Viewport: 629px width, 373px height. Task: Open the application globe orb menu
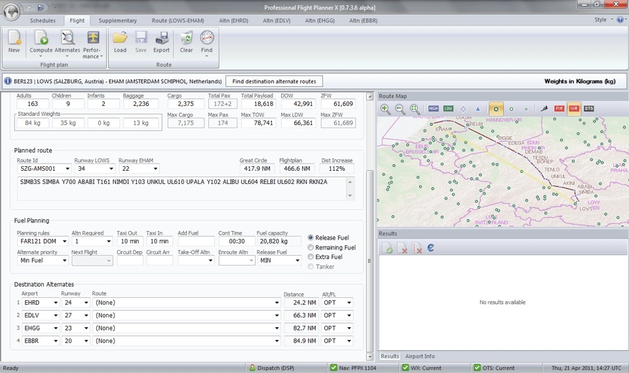(x=11, y=11)
